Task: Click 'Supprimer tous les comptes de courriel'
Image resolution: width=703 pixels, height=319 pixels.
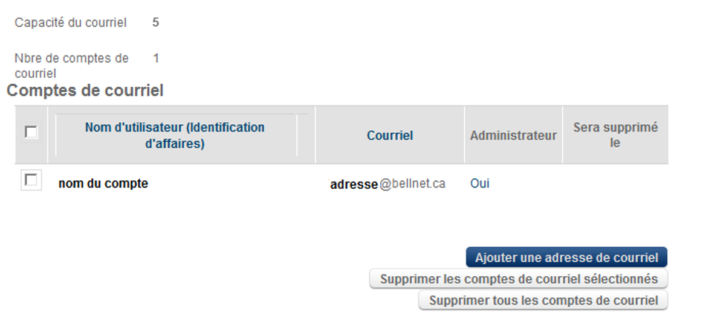Action: point(543,300)
